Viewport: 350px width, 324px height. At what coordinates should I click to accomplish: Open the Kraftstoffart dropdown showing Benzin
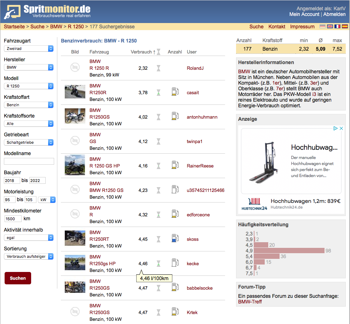pyautogui.click(x=29, y=105)
